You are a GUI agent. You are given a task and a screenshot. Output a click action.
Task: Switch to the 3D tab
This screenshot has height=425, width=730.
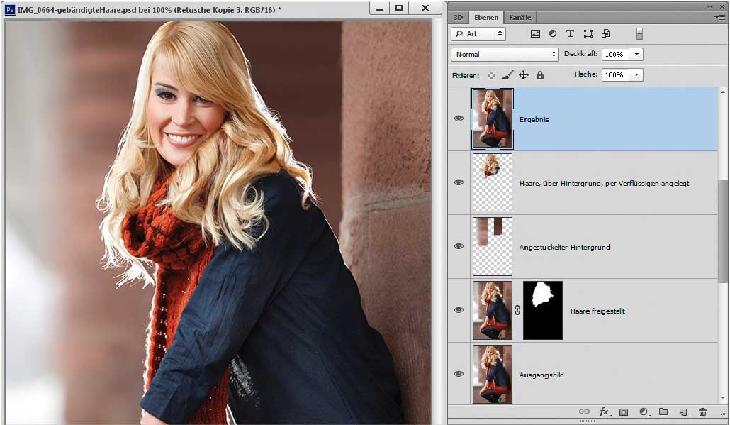[459, 17]
